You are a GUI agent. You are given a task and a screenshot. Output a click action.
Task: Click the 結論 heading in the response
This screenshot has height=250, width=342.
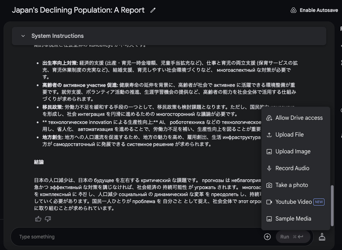click(39, 162)
